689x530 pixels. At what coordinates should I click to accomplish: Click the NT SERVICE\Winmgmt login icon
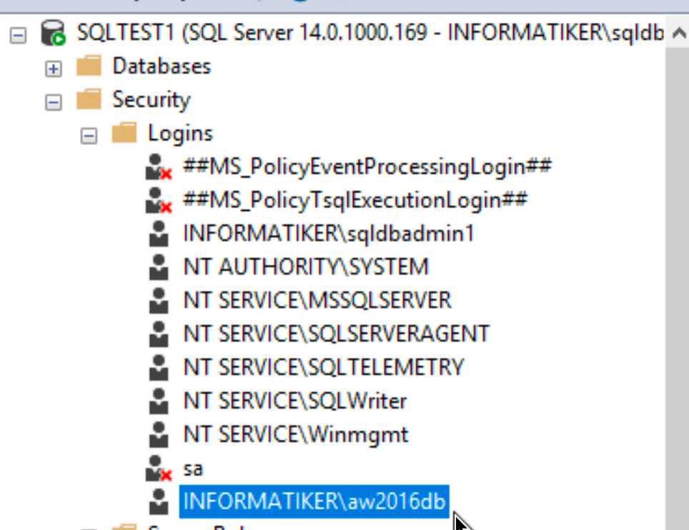[x=159, y=435]
